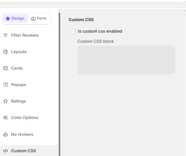Click the Color Options eye icon
The image size is (186, 156).
coord(5,118)
